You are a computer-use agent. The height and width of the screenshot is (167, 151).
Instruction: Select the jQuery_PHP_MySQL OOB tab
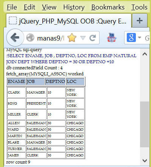pyautogui.click(x=68, y=21)
